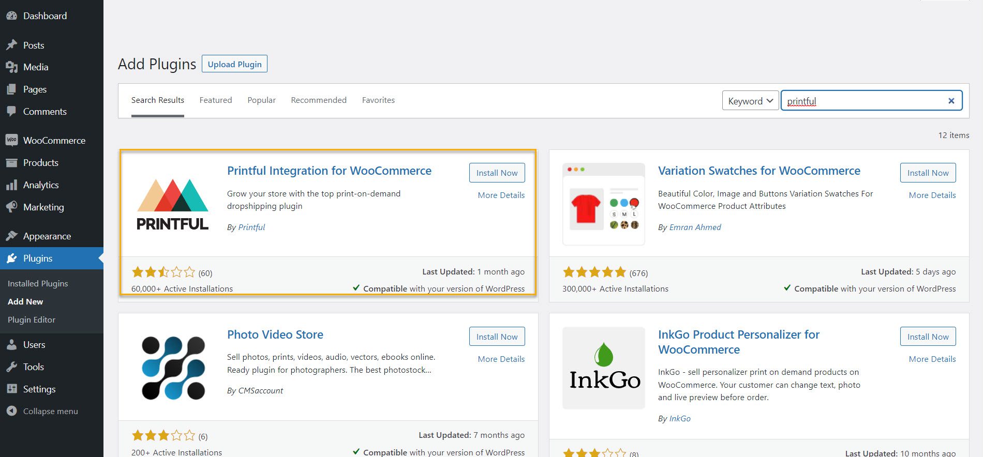Click the WooCommerce logo icon
983x457 pixels.
11,140
